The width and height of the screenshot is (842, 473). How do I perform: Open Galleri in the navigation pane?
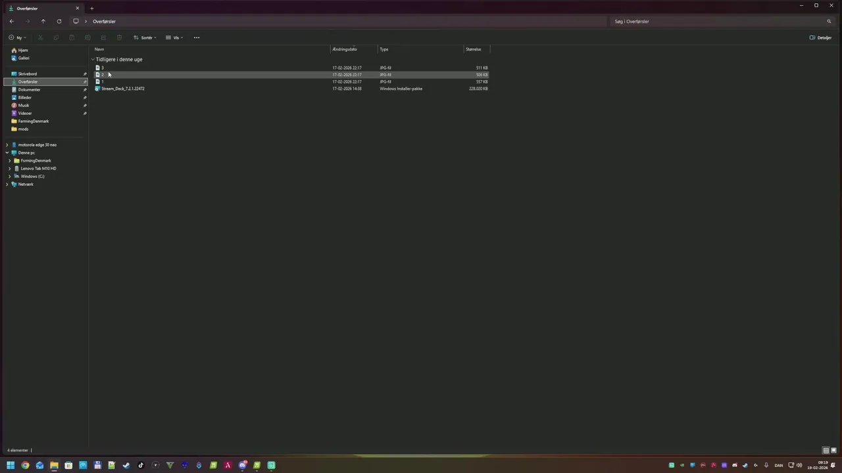[x=24, y=58]
